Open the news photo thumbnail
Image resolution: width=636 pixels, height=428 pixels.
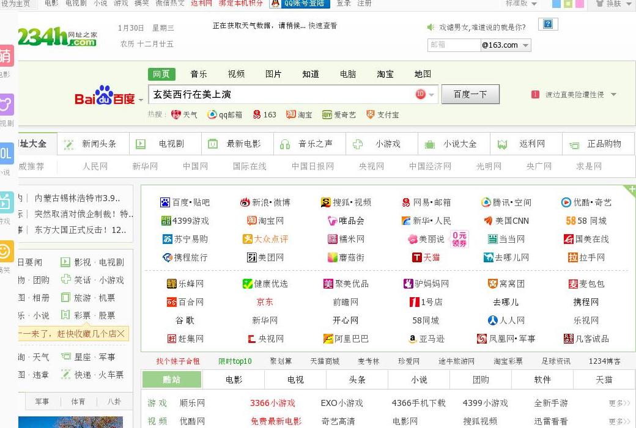click(70, 422)
